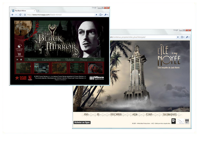Open the page menu in the Île Noyée browser
198x145 pixels.
point(182,37)
